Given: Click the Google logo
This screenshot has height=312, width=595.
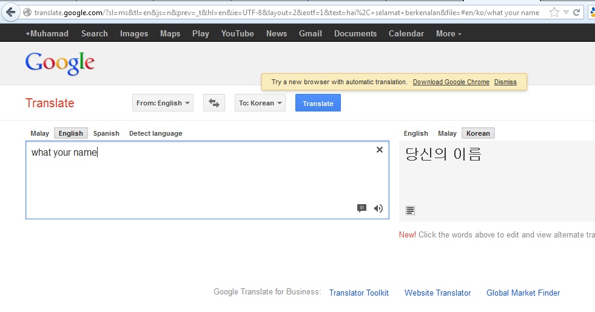Looking at the screenshot, I should pos(60,64).
